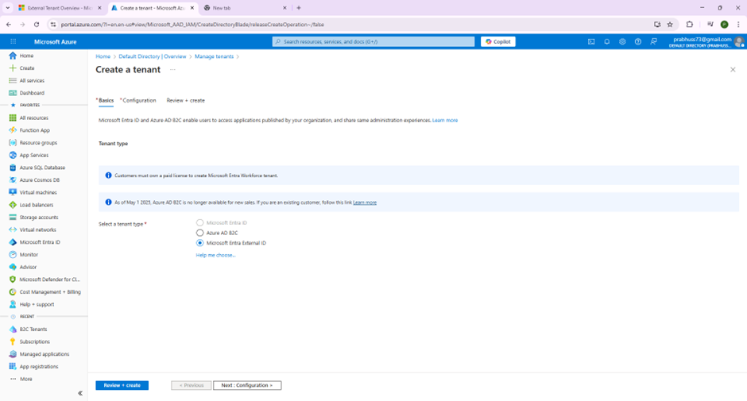Open the feedback icon in top bar
Screen dimensions: 747x401
[x=653, y=41]
